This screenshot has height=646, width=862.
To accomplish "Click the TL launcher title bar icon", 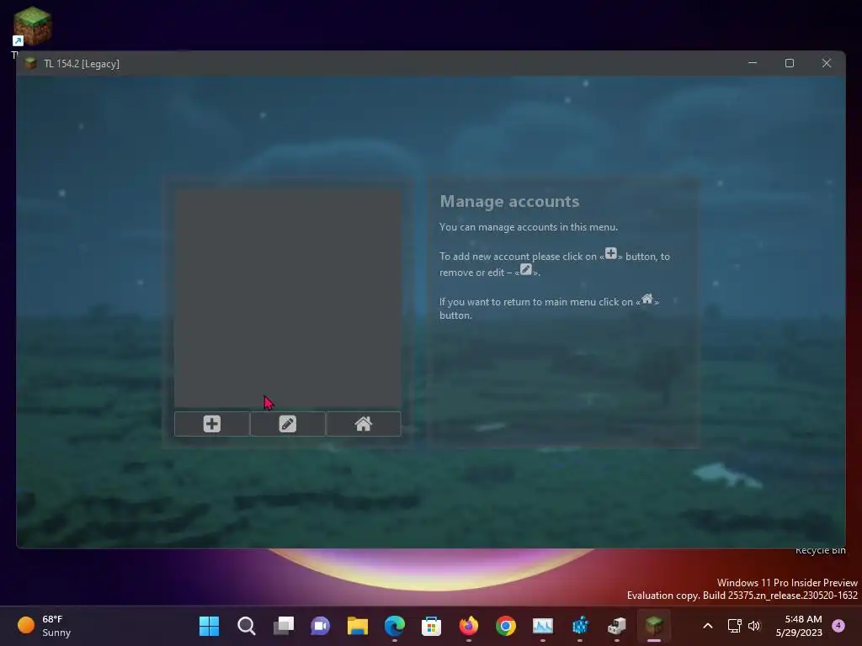I will point(31,63).
